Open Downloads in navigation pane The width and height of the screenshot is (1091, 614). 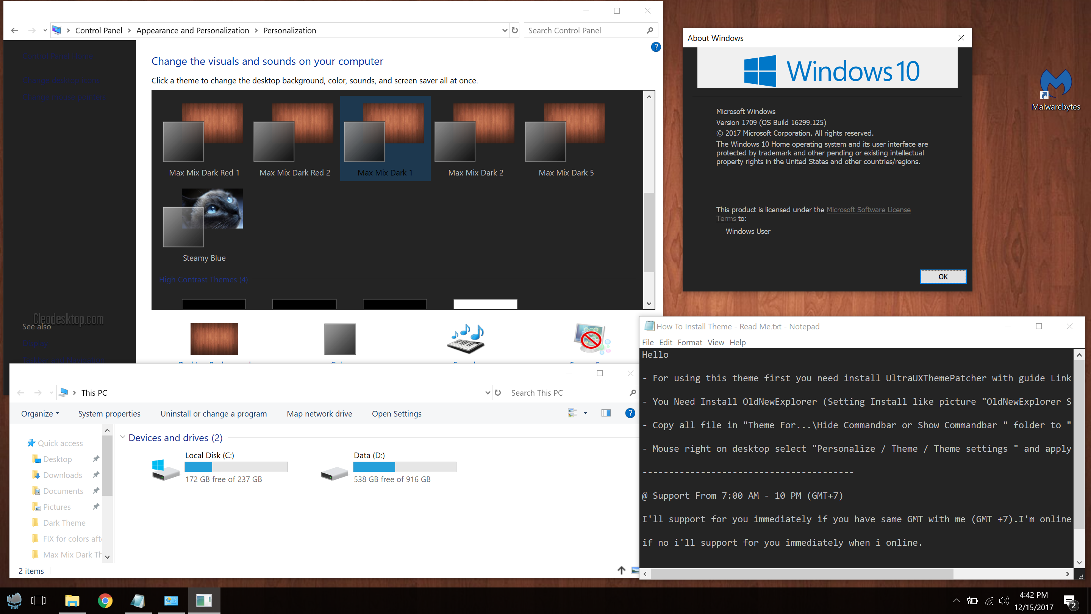click(x=62, y=475)
